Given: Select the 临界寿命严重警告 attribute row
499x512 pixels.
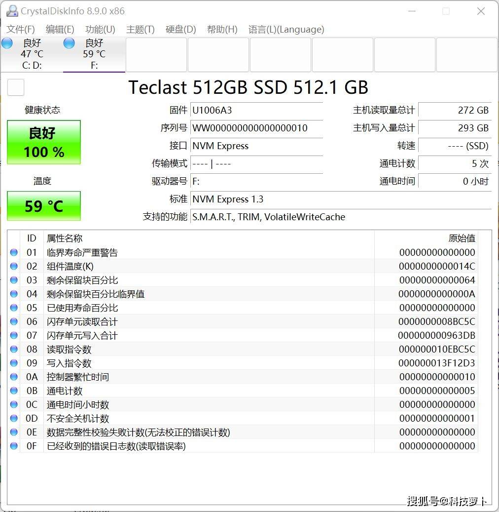Looking at the screenshot, I should (x=243, y=252).
